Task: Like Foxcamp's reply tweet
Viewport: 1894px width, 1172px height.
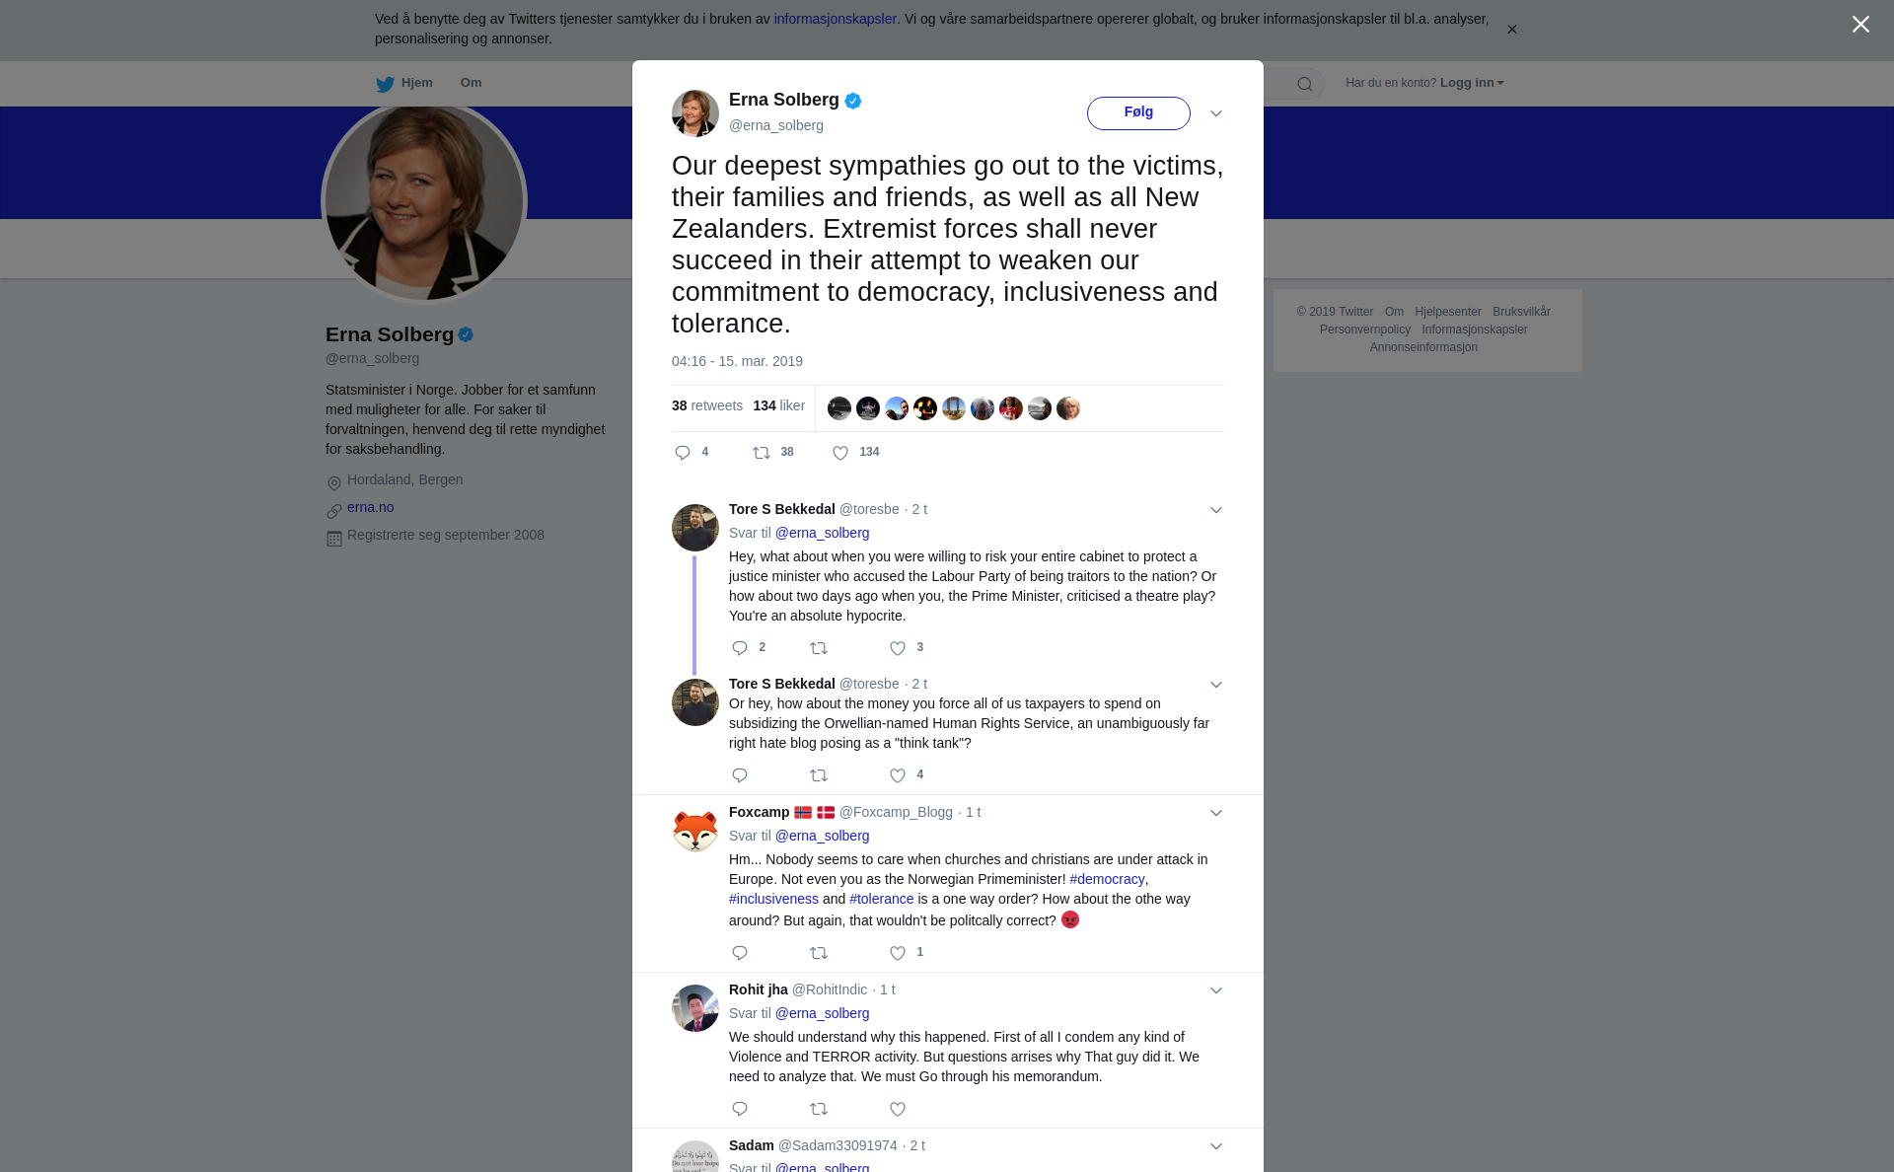Action: [x=898, y=953]
